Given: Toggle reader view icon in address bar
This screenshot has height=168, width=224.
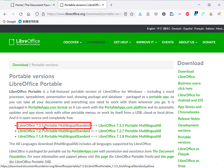Looking at the screenshot, I should pyautogui.click(x=126, y=14).
